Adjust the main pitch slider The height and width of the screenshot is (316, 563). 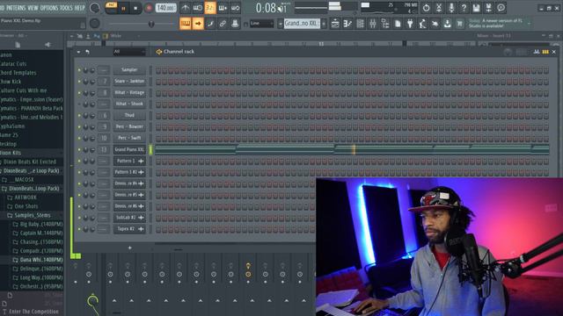(x=141, y=24)
